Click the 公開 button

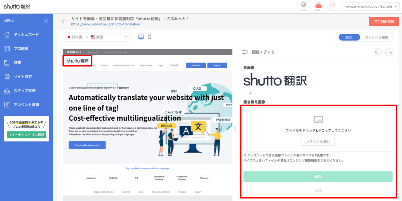pos(318,190)
